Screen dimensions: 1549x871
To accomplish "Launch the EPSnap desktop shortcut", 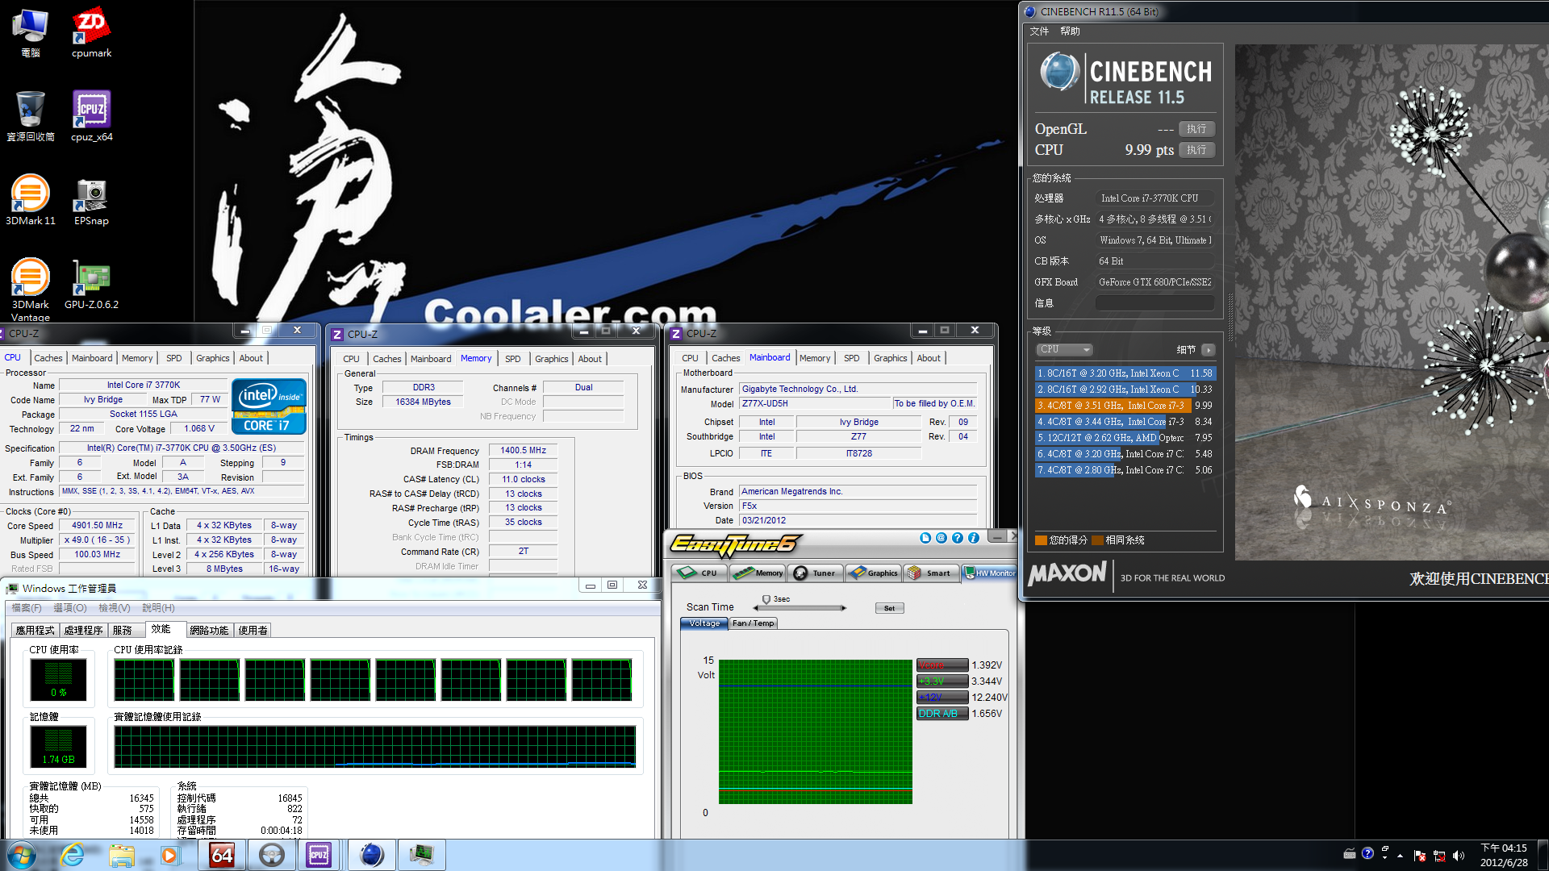I will 91,202.
